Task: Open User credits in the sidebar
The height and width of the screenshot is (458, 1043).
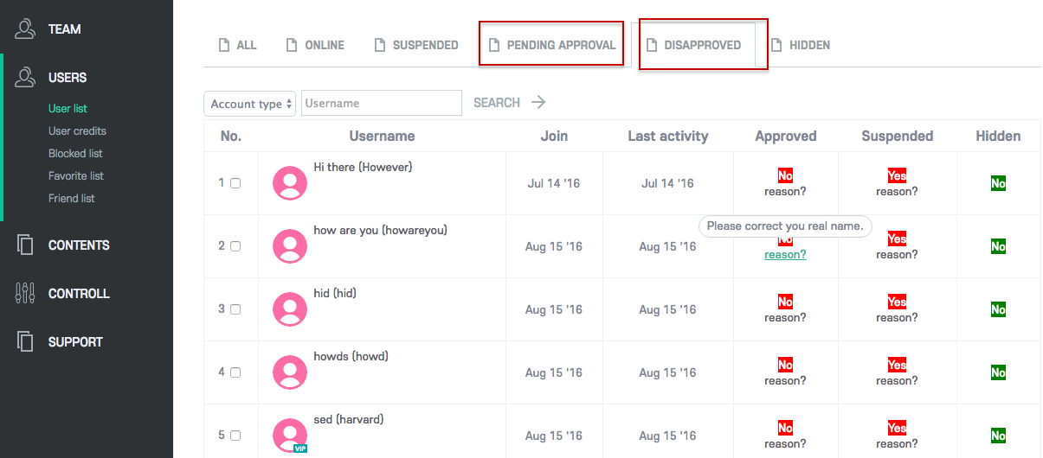Action: click(77, 131)
